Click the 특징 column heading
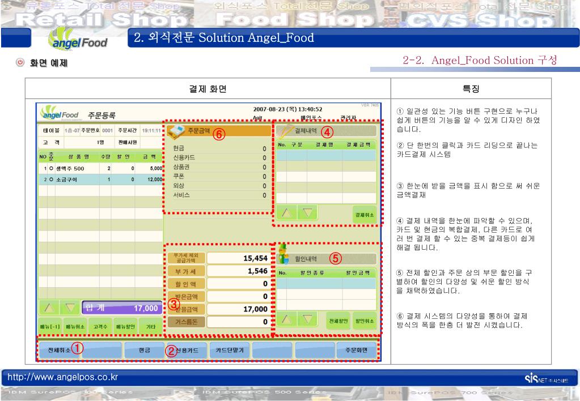The height and width of the screenshot is (401, 580). click(471, 89)
